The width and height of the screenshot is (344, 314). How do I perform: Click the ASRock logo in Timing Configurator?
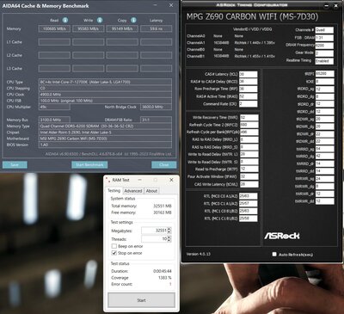click(282, 236)
